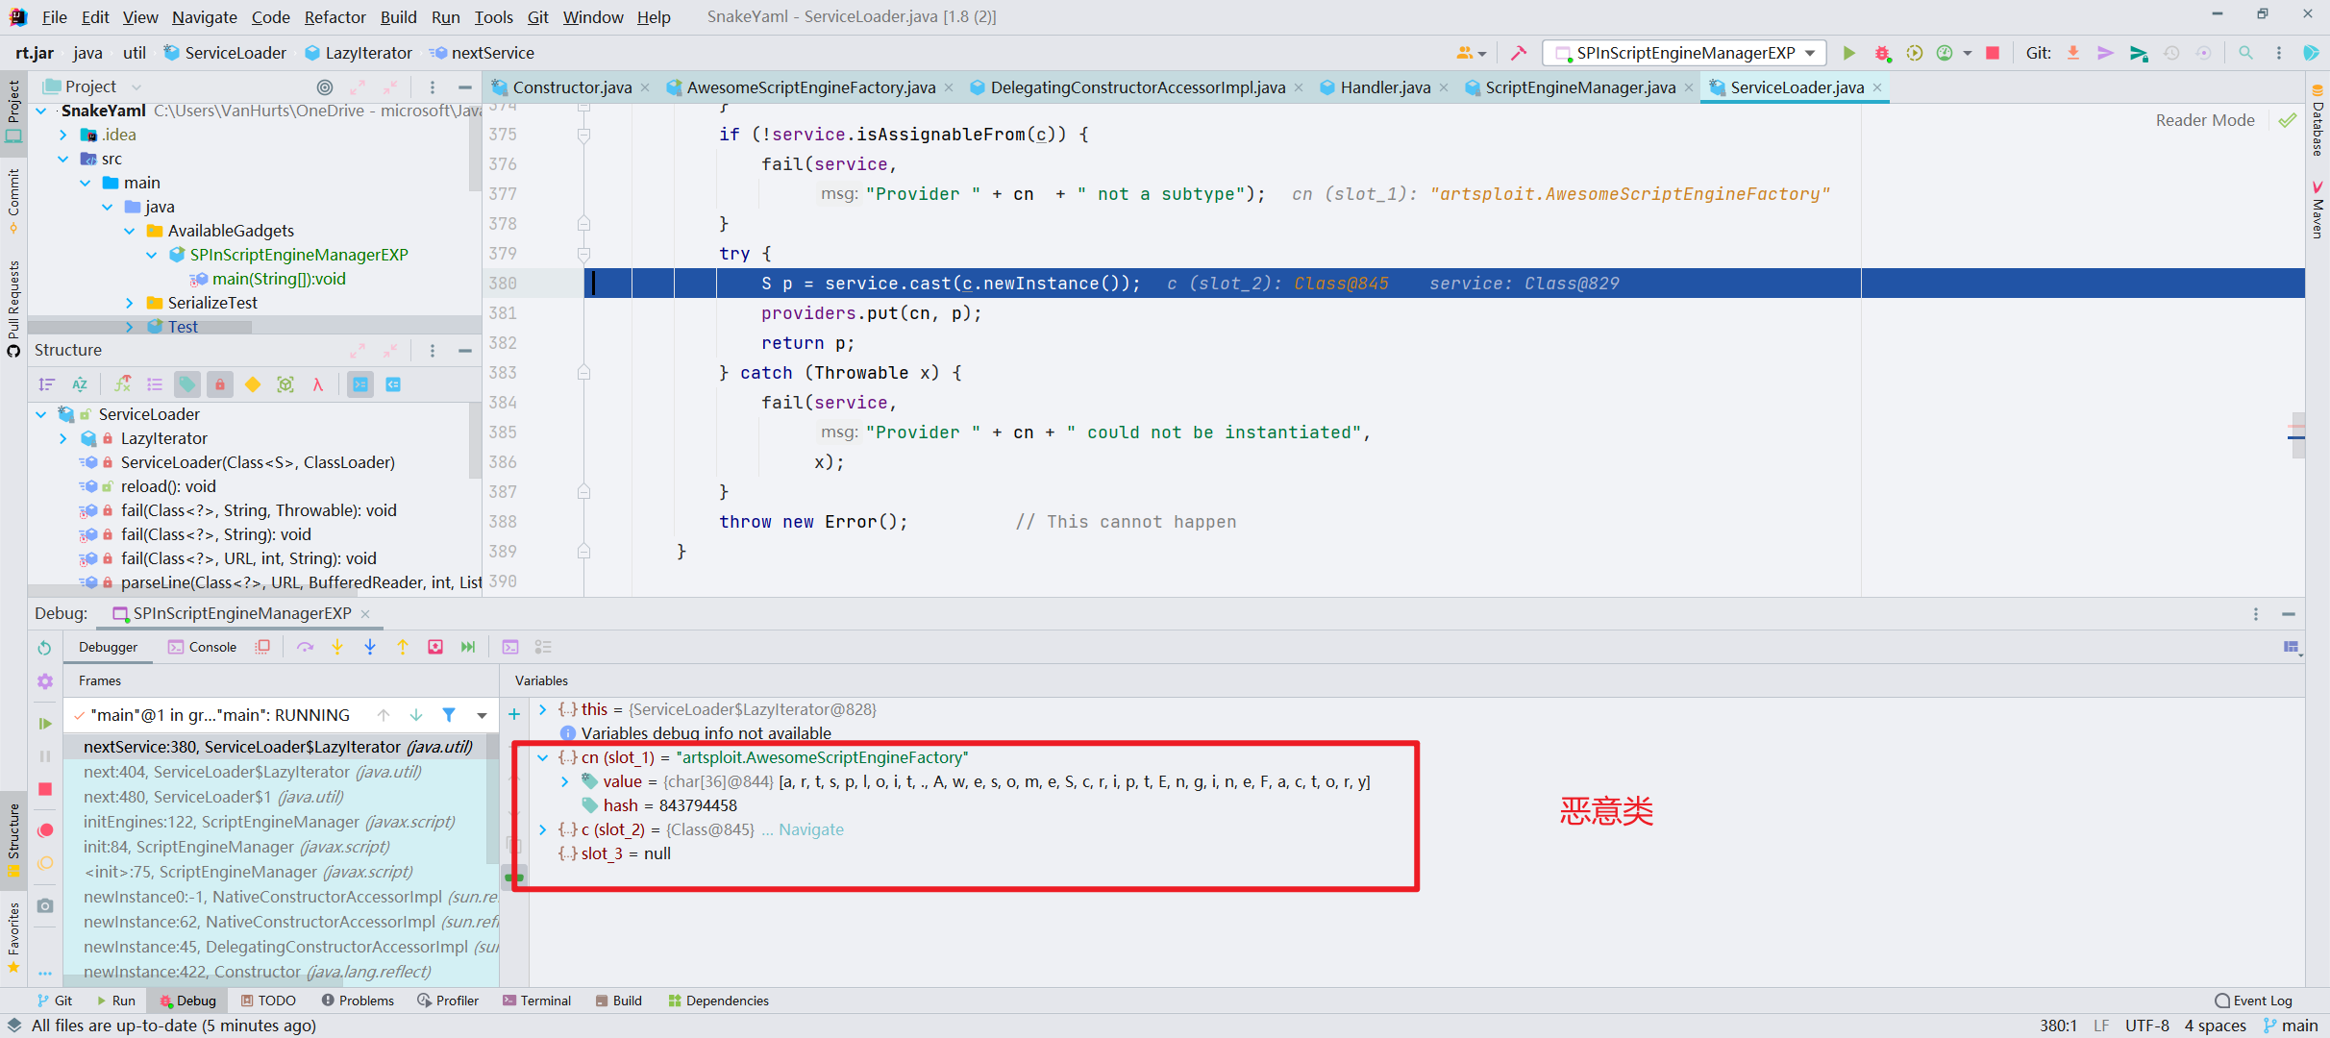The image size is (2330, 1038).
Task: Toggle the lock icon filter in Structure panel
Action: click(x=220, y=384)
